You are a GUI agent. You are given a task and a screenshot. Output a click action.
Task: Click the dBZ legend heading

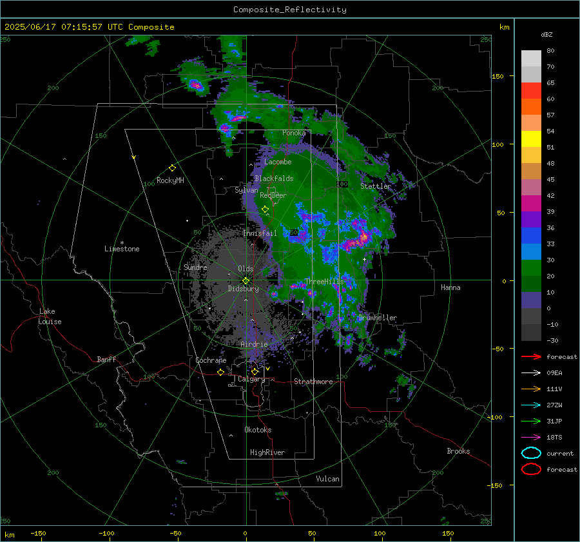coord(546,34)
